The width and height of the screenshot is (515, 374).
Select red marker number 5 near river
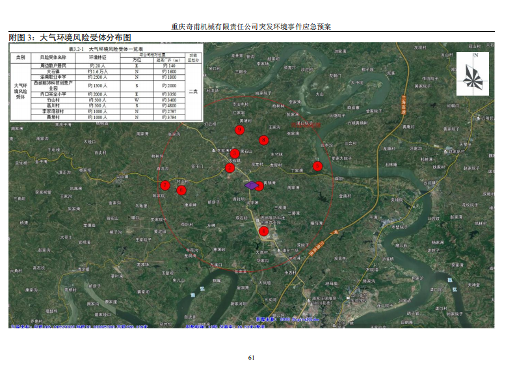(317, 166)
